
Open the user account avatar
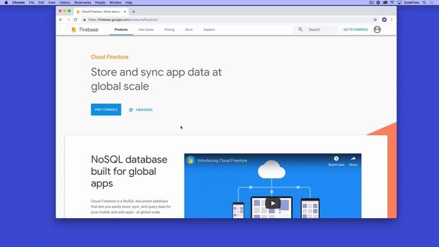click(377, 30)
